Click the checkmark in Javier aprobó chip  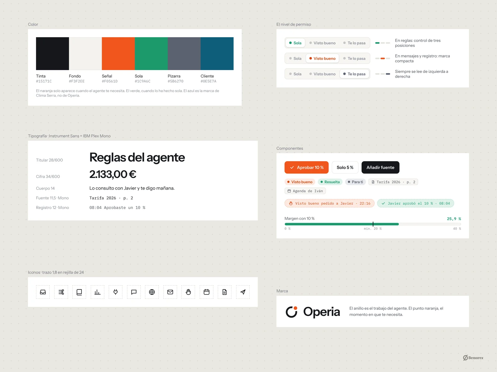pos(383,203)
